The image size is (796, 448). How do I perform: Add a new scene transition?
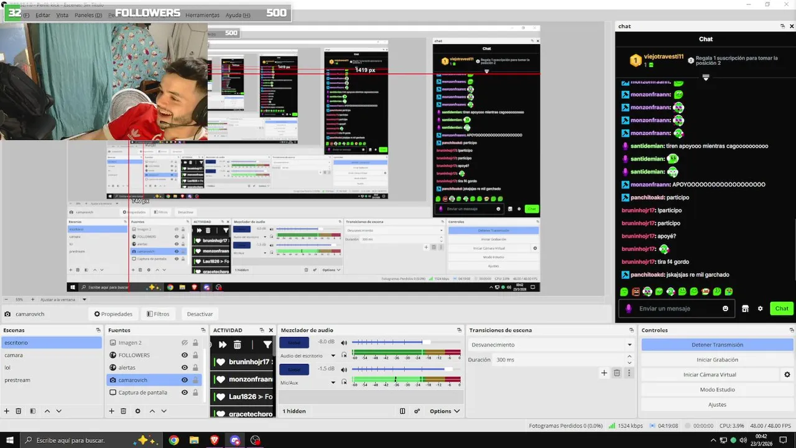(x=604, y=373)
